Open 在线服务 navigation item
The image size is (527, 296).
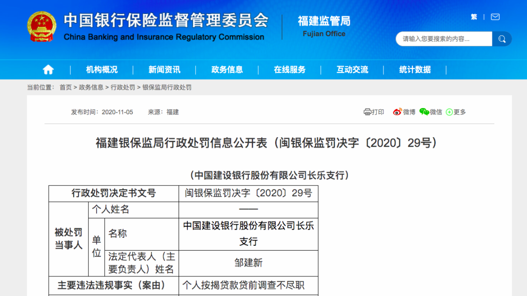[x=290, y=70]
